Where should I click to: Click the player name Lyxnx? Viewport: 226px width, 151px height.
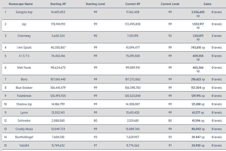click(24, 112)
